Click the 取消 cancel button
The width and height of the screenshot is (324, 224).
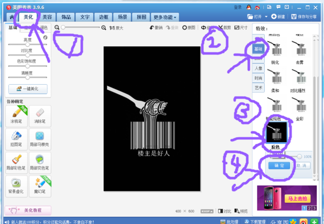(301, 165)
